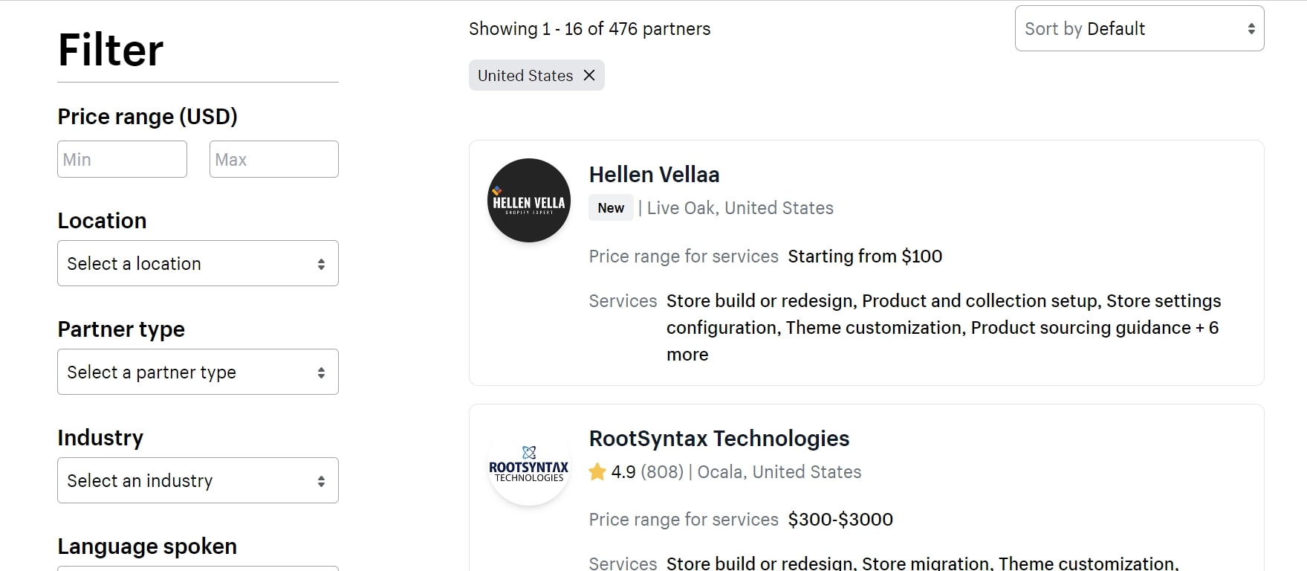Click the New badge on Hellen Vellaa
The height and width of the screenshot is (571, 1307).
[x=610, y=207]
